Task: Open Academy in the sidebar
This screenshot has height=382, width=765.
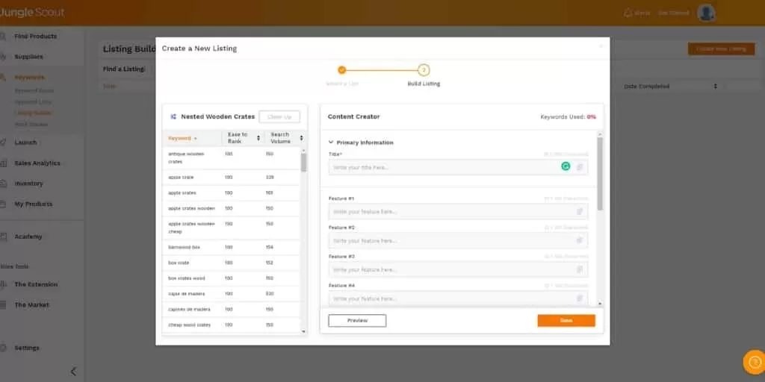Action: click(x=28, y=237)
